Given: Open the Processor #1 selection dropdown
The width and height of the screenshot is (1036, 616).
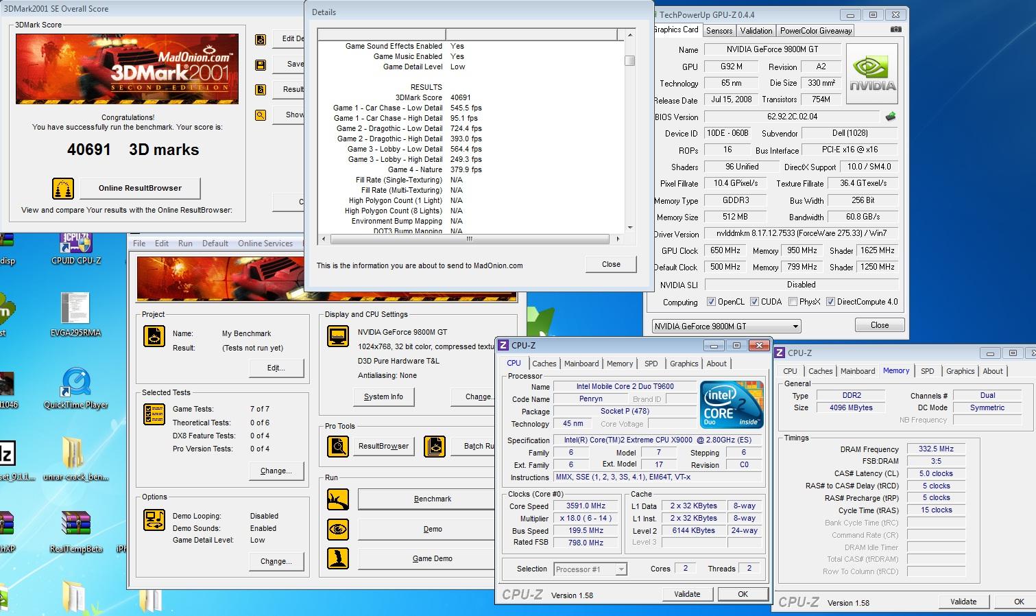Looking at the screenshot, I should click(x=590, y=569).
